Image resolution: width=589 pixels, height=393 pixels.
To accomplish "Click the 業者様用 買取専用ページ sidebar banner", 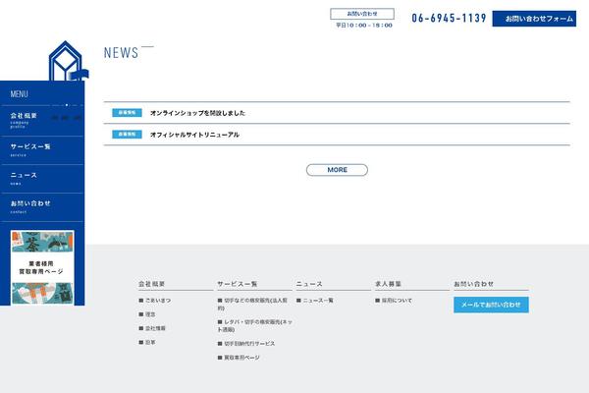I will 42,267.
